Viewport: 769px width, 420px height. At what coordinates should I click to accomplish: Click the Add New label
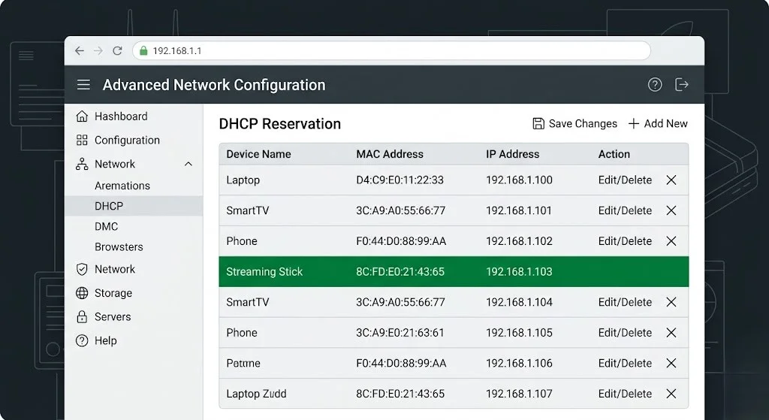coord(666,124)
